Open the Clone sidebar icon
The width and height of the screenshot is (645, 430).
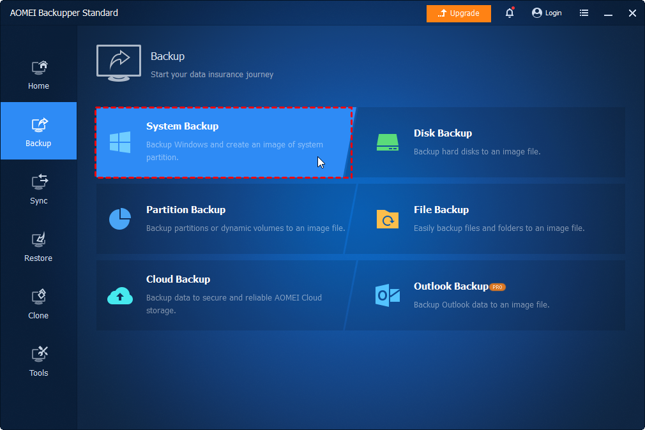tap(39, 297)
